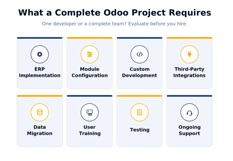This screenshot has height=161, width=233.
Task: Select the monitor icon for User Training
Action: click(90, 112)
